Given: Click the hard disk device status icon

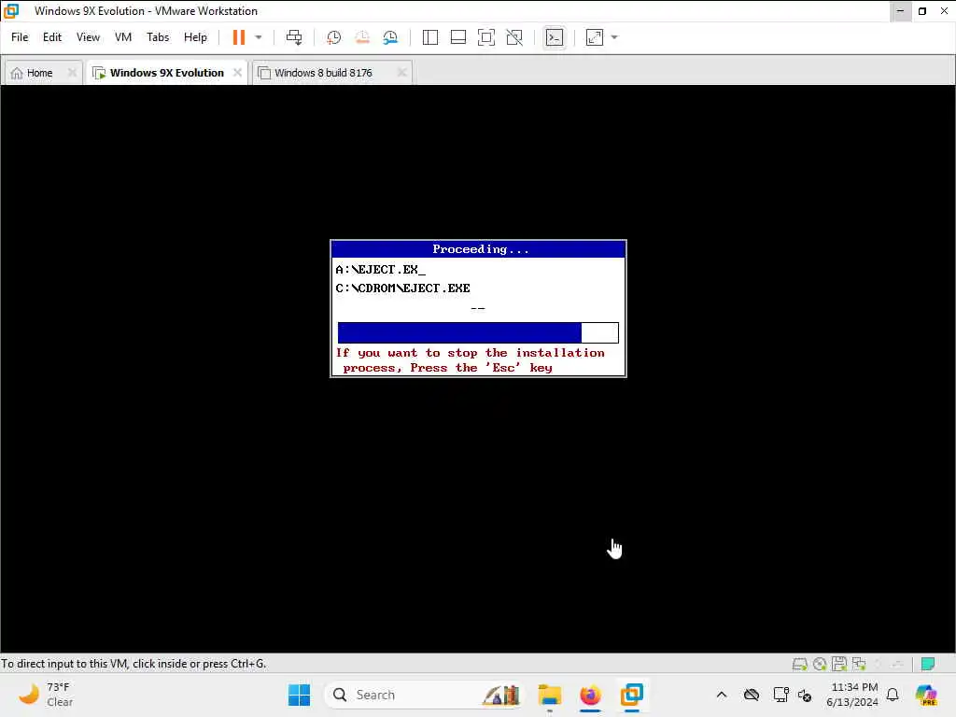Looking at the screenshot, I should (x=799, y=664).
